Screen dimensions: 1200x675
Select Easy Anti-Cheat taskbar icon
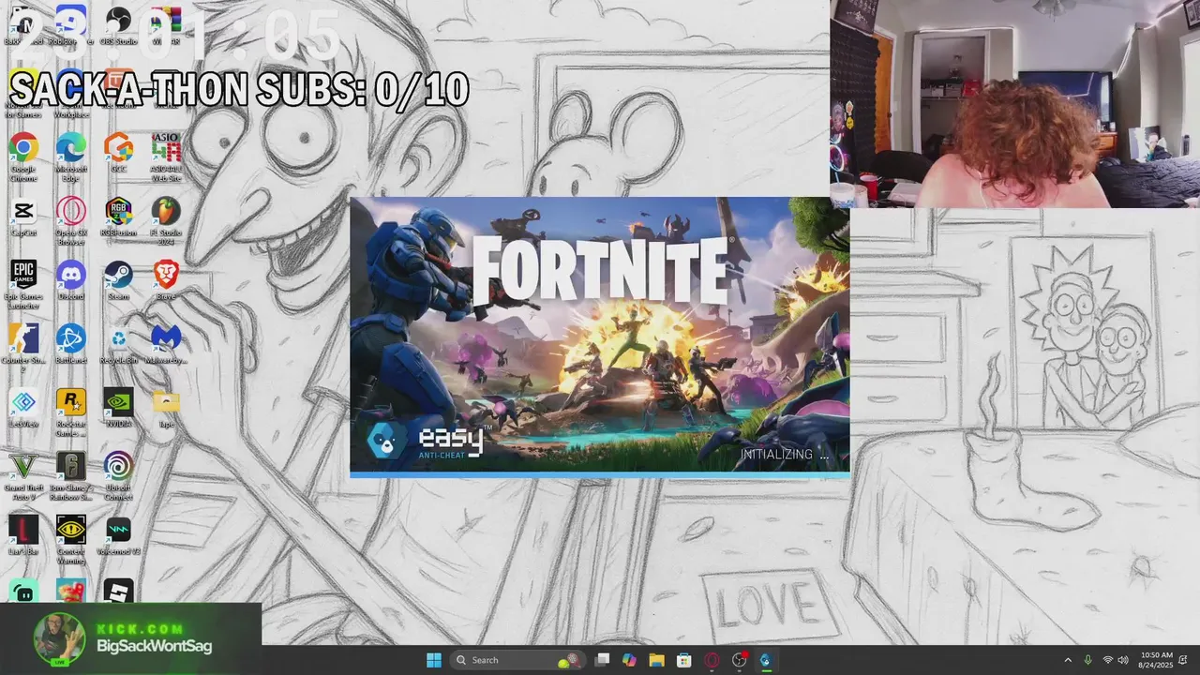pyautogui.click(x=766, y=660)
